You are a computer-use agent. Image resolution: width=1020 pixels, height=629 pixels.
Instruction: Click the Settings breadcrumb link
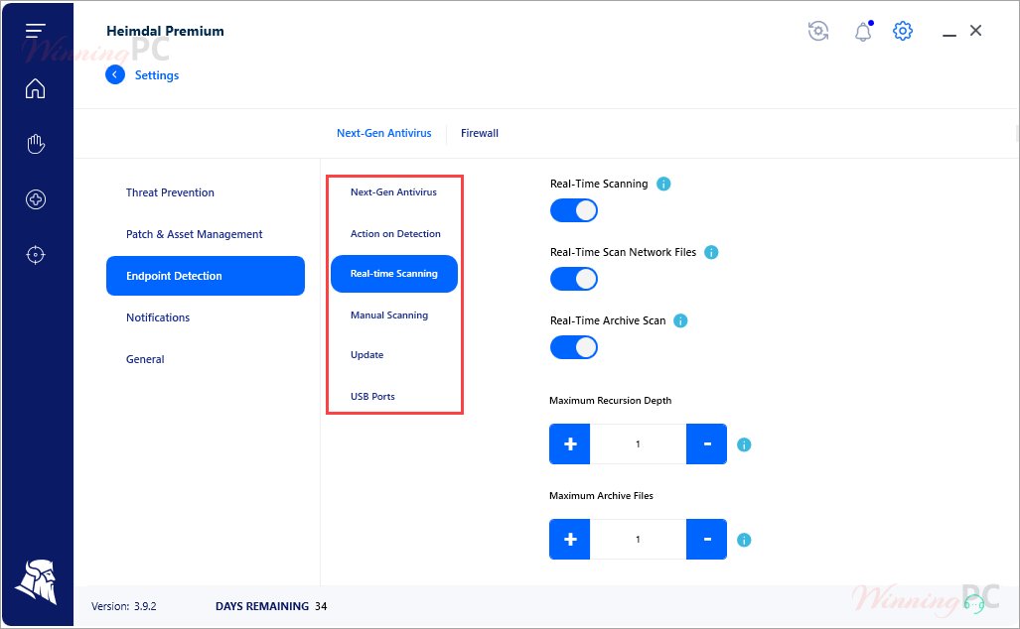[157, 75]
